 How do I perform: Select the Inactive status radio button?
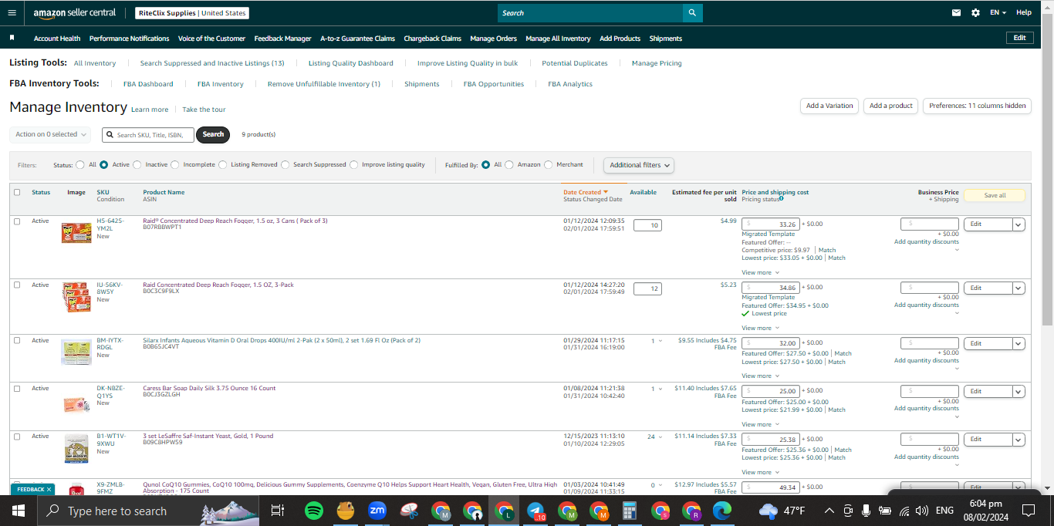(x=137, y=164)
